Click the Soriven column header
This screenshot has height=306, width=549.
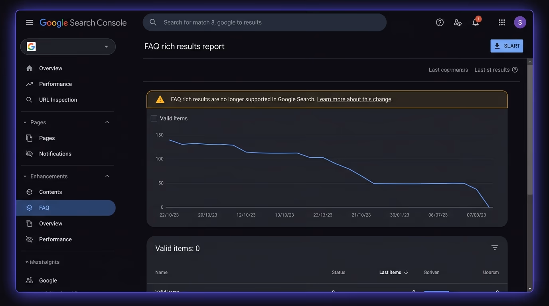click(432, 272)
